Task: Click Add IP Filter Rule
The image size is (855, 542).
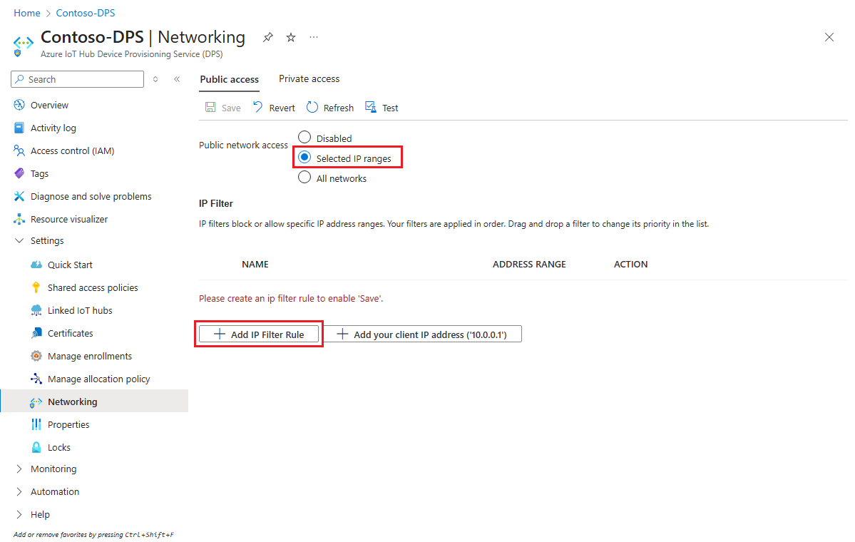Action: point(258,334)
